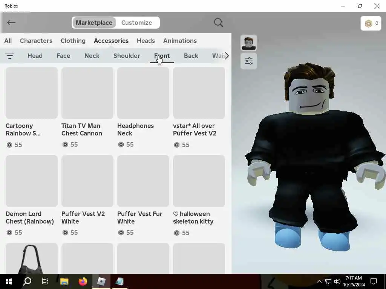Screen dimensions: 386x289
Task: Click the avatar portrait thumbnail icon
Action: (249, 43)
